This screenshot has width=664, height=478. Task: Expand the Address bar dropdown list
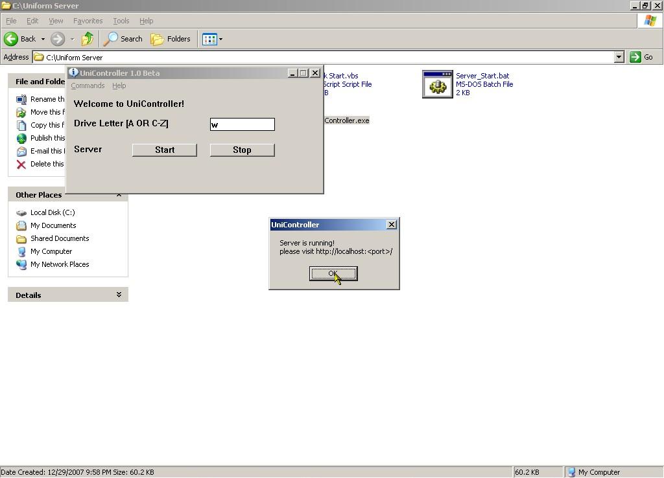[619, 57]
